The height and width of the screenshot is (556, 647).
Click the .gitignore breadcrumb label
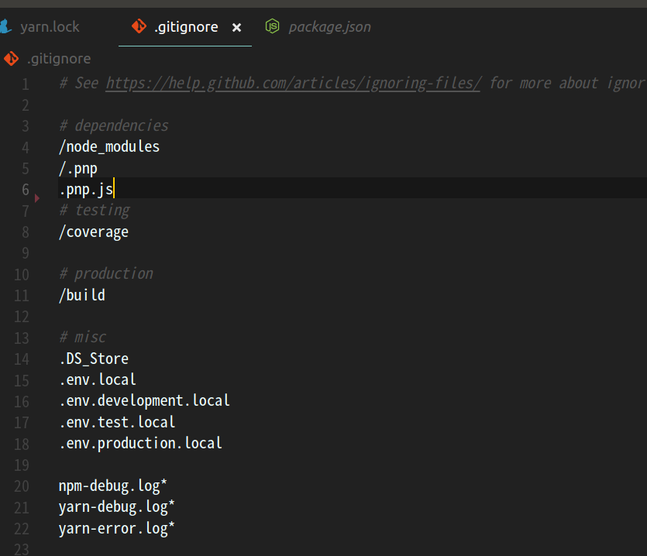click(x=60, y=58)
